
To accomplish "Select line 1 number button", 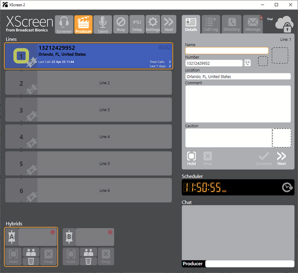I will pos(21,56).
